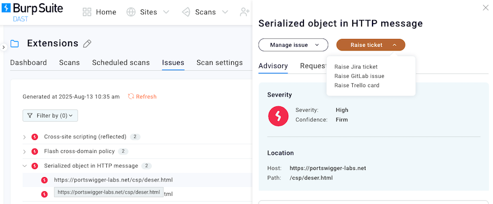Click severity icon for Cross-site scripting (reflected)

[x=35, y=137]
